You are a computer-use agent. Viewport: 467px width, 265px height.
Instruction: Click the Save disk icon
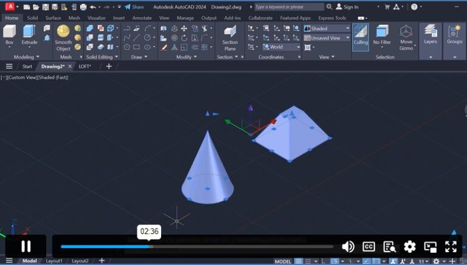45,7
